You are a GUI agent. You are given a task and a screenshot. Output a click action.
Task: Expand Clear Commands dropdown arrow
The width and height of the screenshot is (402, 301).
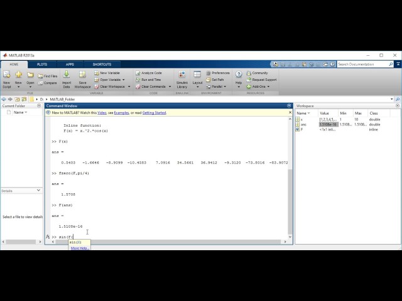pos(170,87)
